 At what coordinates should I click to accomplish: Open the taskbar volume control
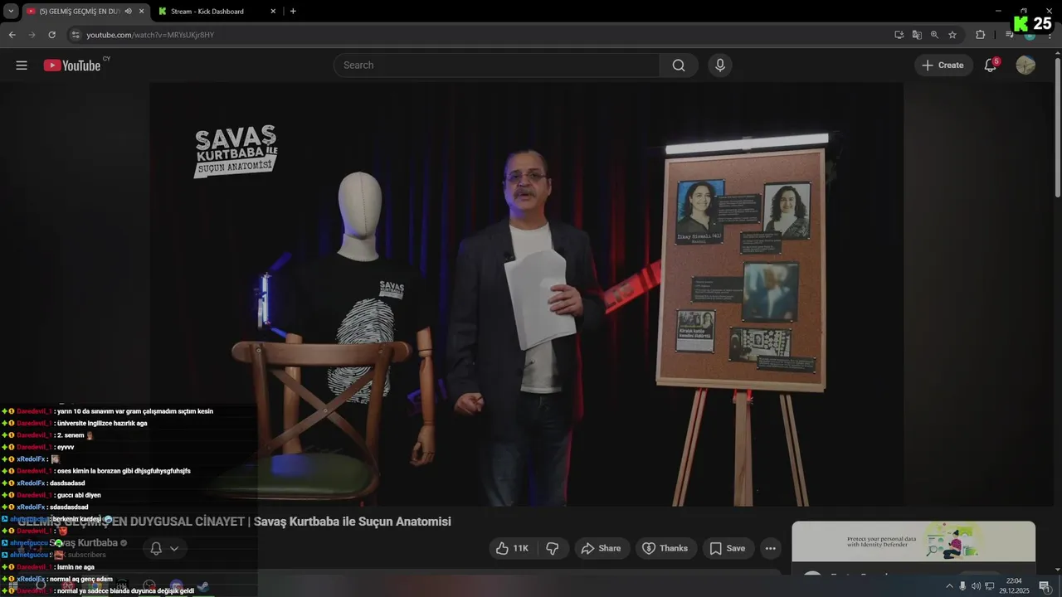point(976,586)
